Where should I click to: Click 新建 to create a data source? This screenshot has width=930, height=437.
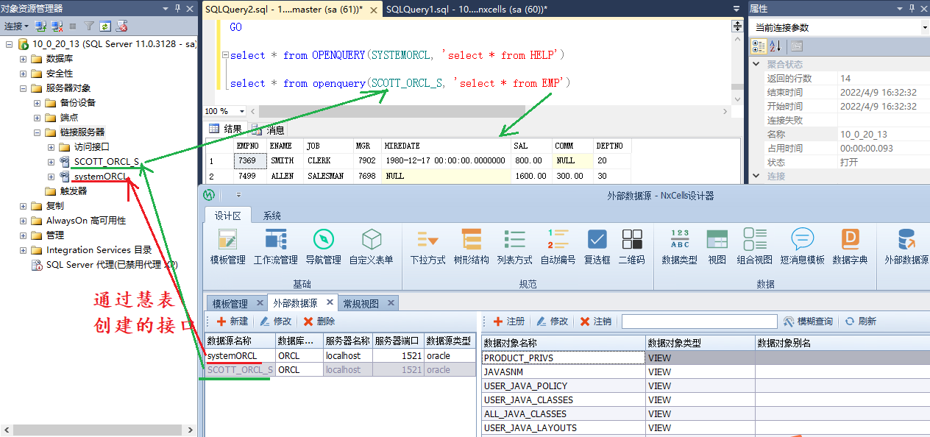tap(232, 321)
